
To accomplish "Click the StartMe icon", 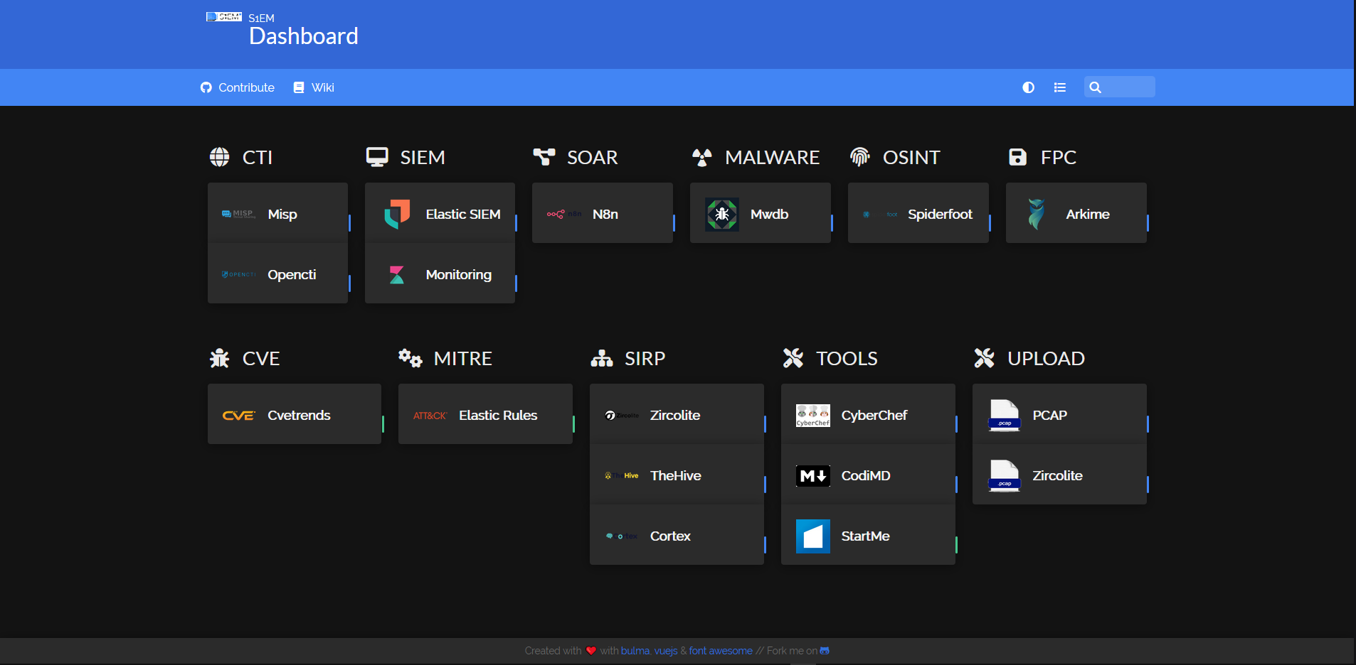I will pyautogui.click(x=813, y=536).
